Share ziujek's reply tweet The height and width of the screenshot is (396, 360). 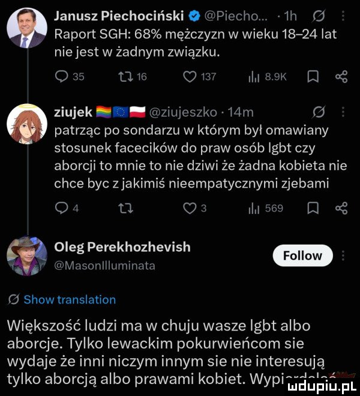[x=341, y=209]
